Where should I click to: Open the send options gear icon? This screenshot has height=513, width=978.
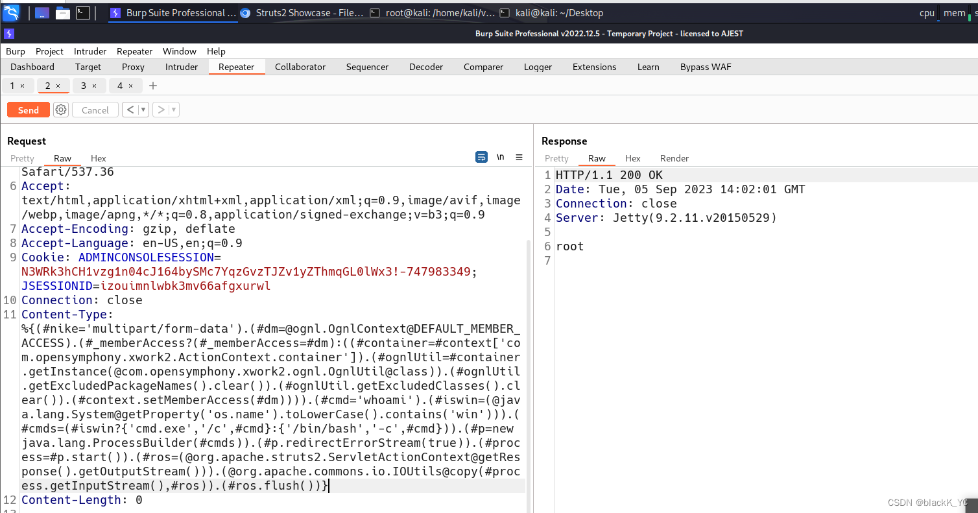61,110
